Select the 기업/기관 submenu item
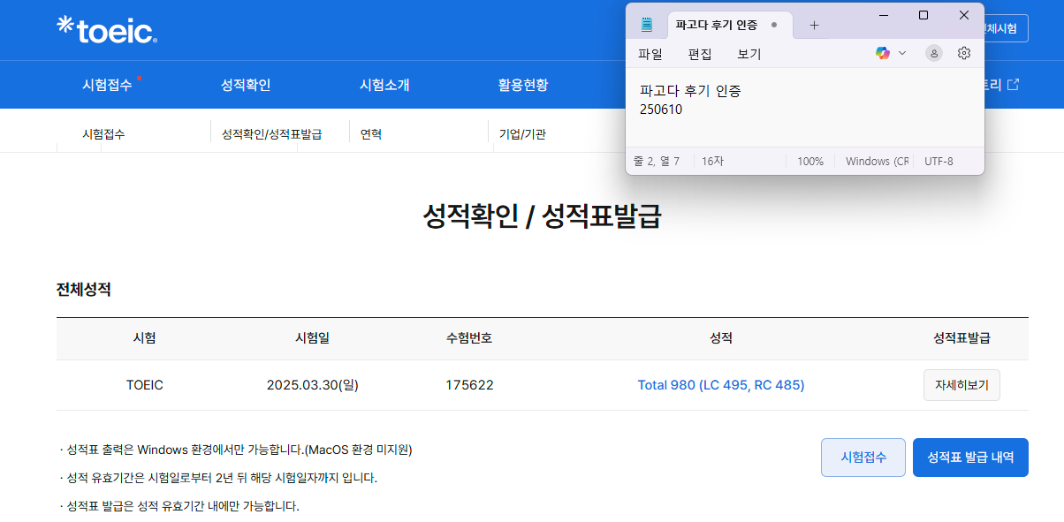This screenshot has height=522, width=1064. [522, 134]
